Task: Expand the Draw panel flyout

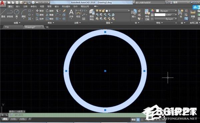Action: tap(17, 23)
